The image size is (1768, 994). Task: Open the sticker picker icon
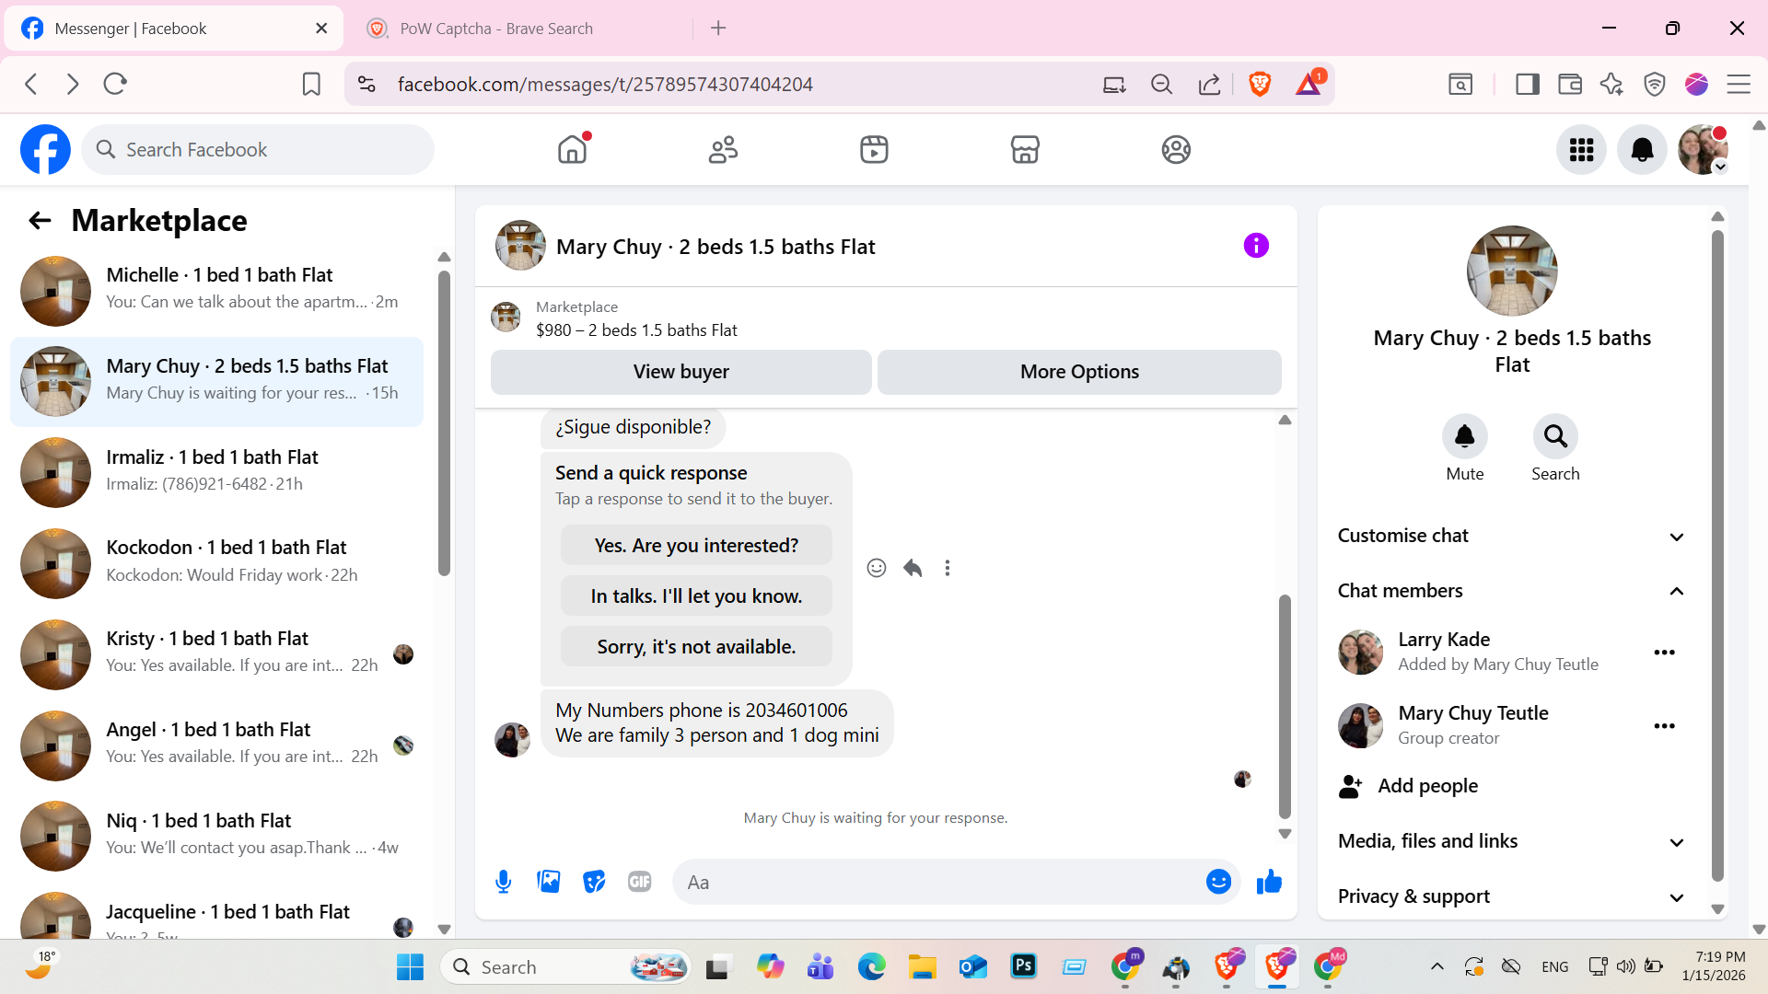pos(594,882)
